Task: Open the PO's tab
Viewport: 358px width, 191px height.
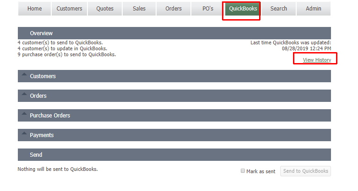Action: (208, 9)
